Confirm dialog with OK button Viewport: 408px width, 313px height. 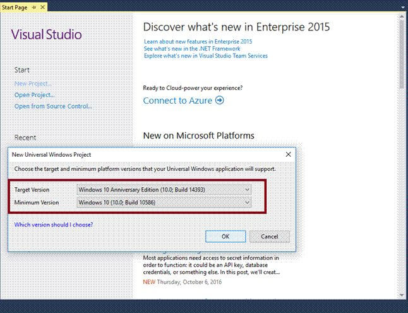point(225,236)
